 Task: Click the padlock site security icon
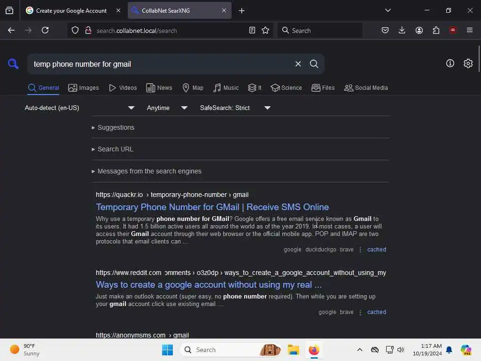point(88,30)
